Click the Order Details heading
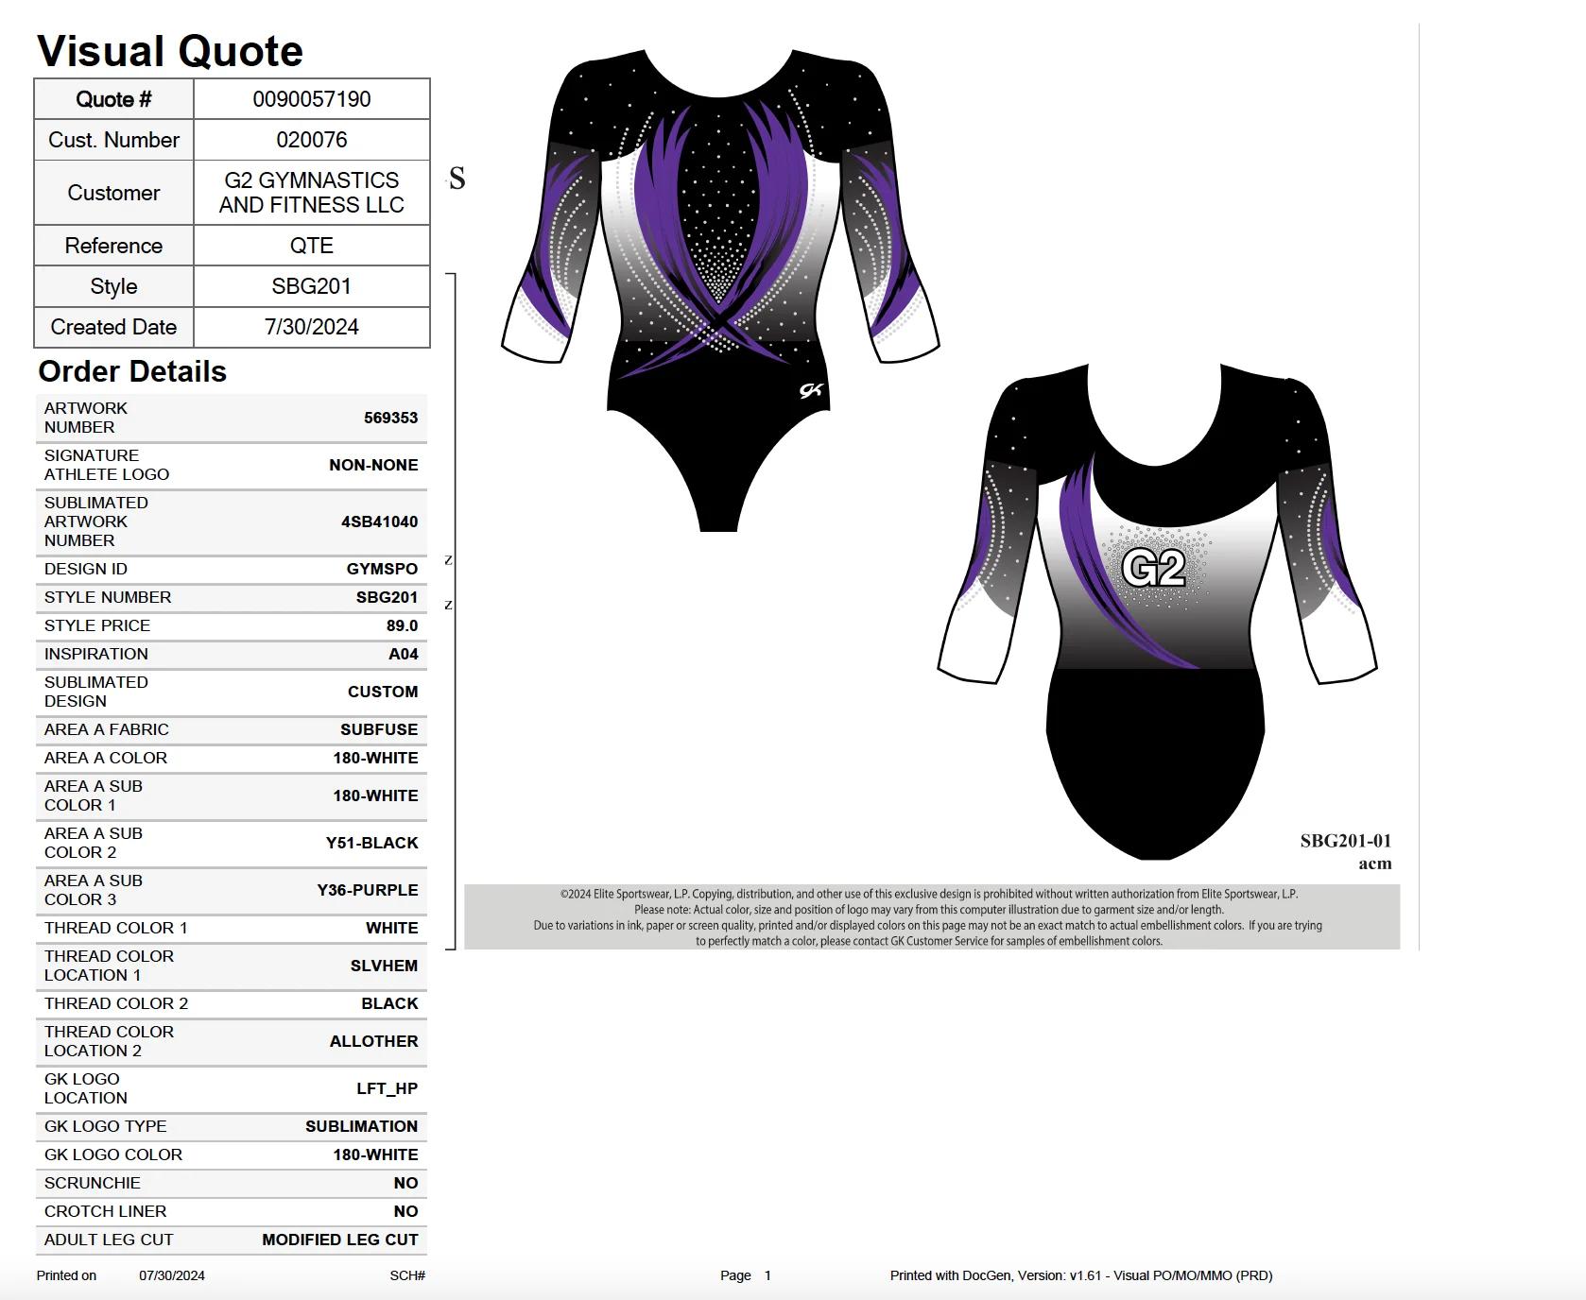This screenshot has width=1586, height=1300. click(x=132, y=371)
